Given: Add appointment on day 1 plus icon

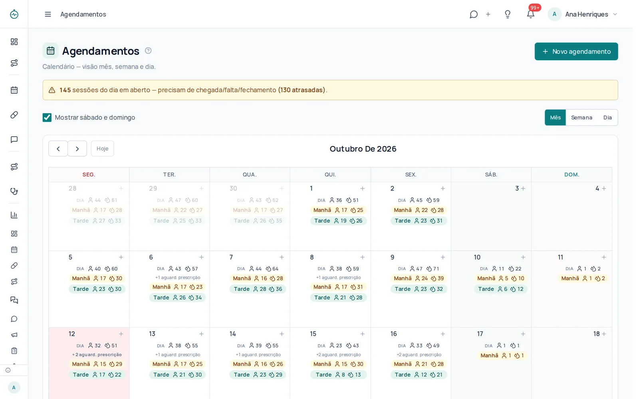Looking at the screenshot, I should click(x=362, y=188).
